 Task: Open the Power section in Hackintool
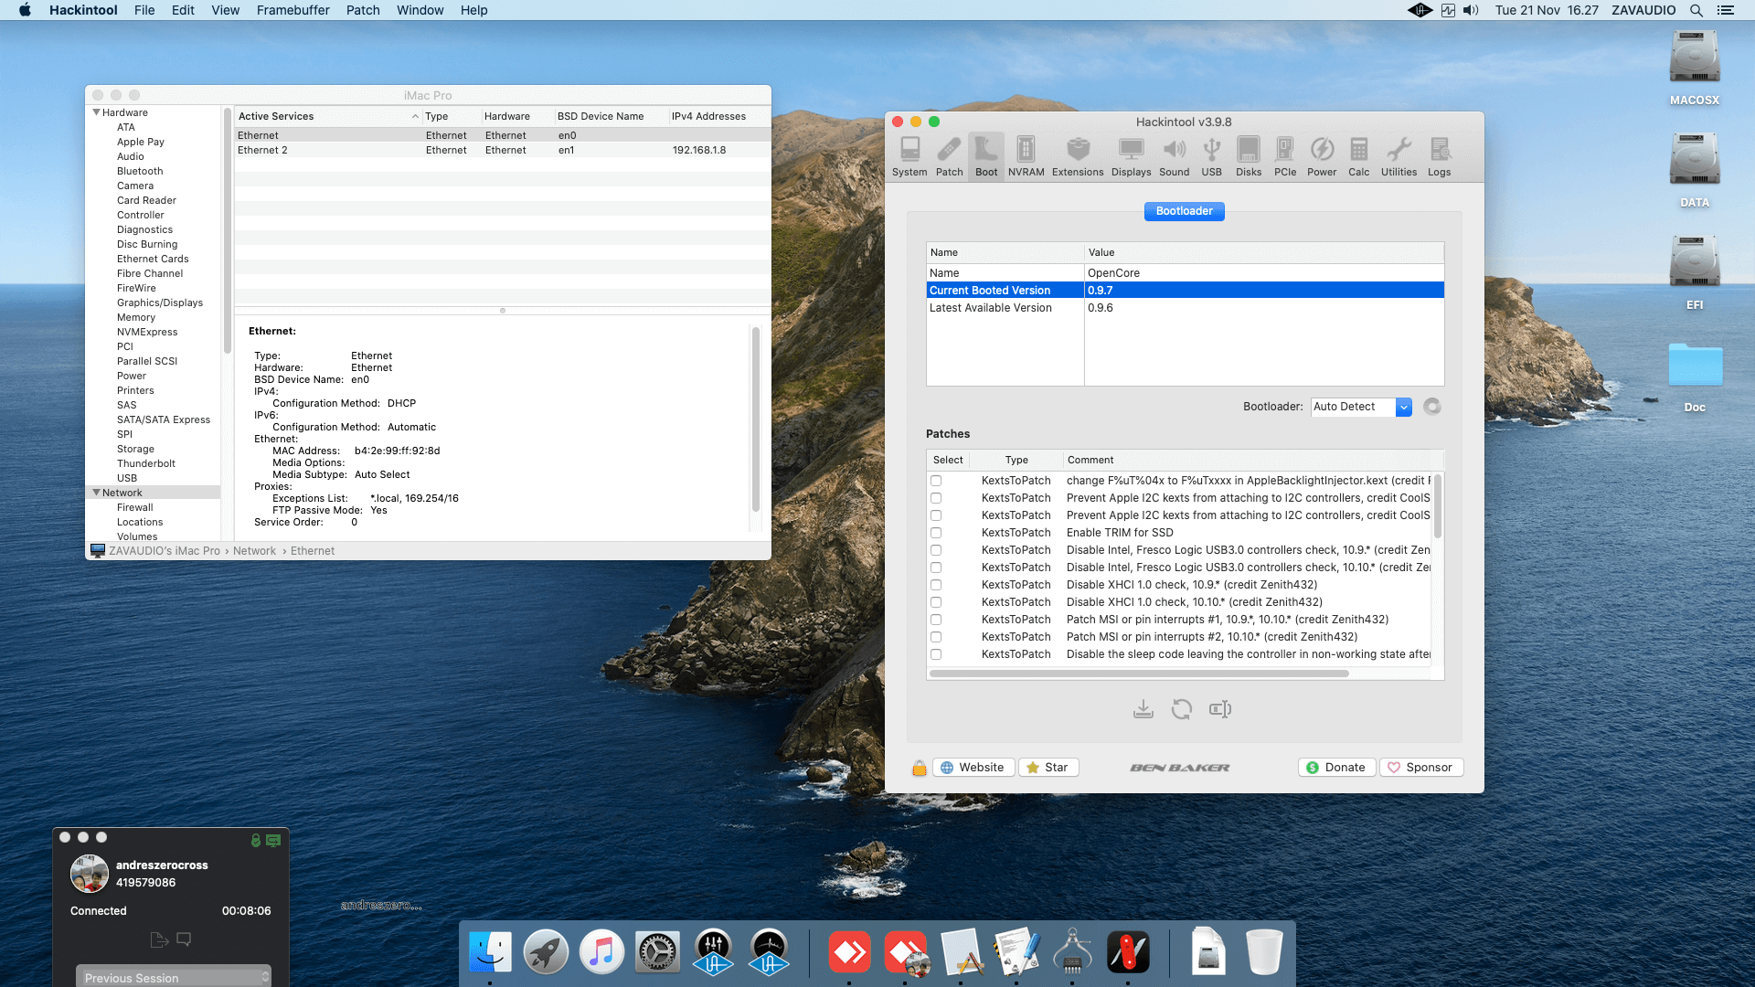[1321, 156]
